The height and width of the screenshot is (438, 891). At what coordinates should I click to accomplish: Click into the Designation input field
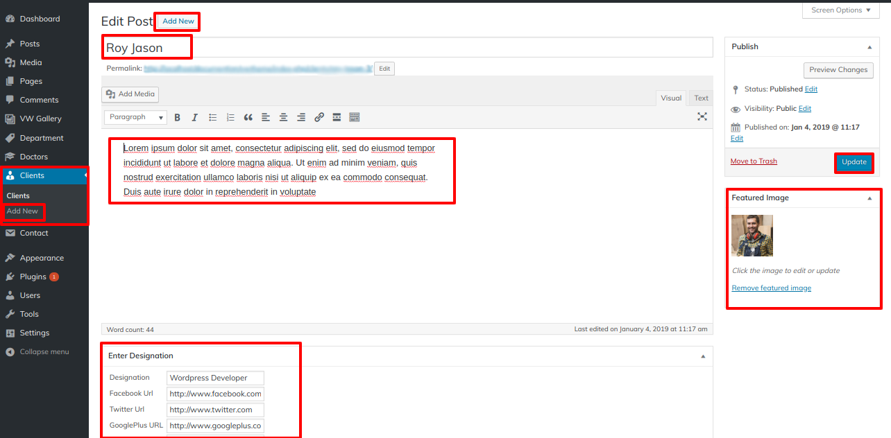click(x=215, y=378)
